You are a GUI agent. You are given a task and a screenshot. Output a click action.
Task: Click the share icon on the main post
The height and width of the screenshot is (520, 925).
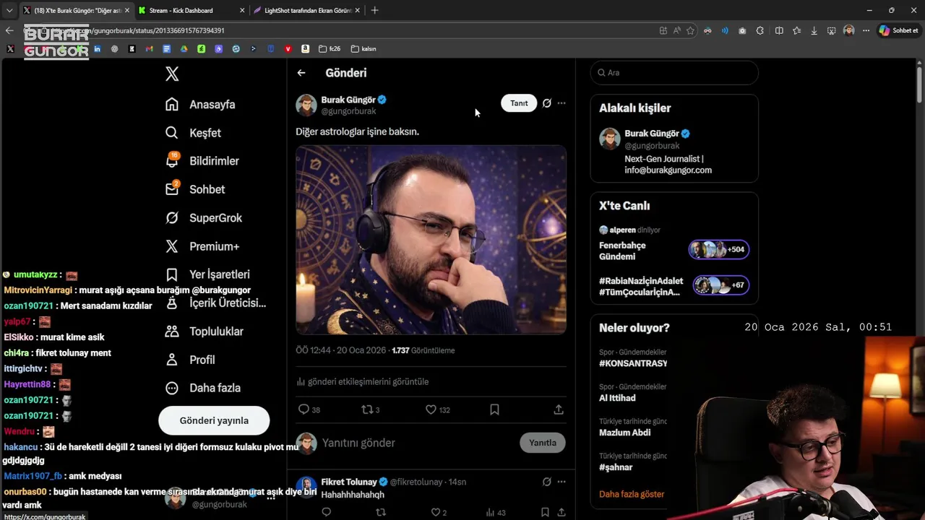559,409
